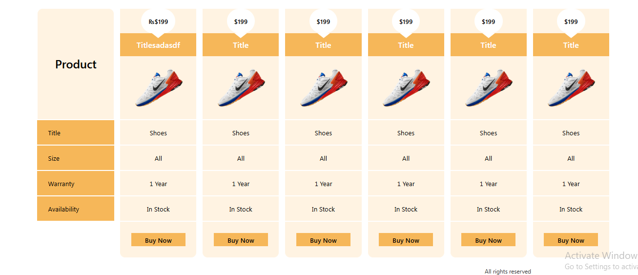Click the shoe image in the fourth column
Screen dimensions: 638x275
(x=406, y=88)
